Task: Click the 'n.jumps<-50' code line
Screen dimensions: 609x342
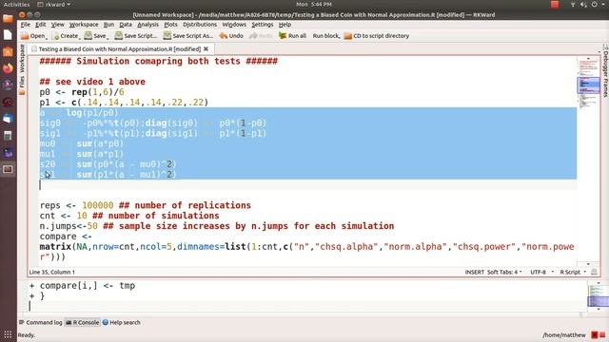Action: [x=217, y=226]
